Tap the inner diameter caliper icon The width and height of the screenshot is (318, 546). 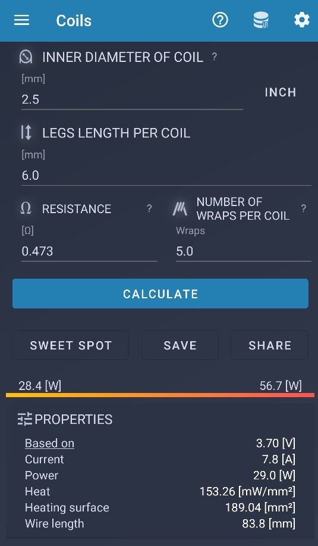[x=26, y=57]
